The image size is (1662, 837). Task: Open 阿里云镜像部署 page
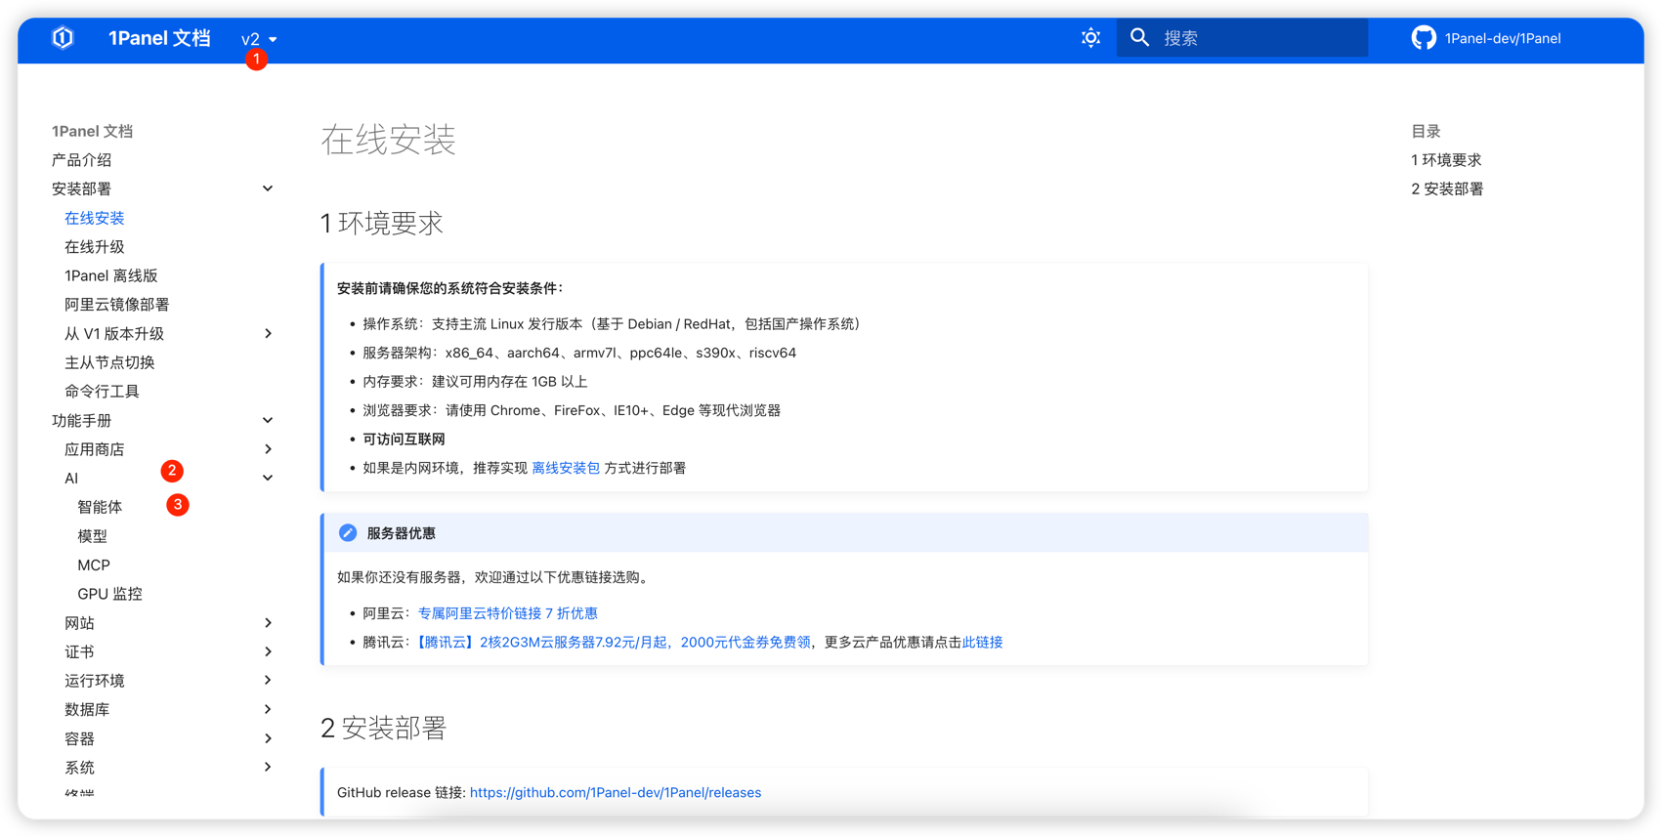click(x=117, y=305)
